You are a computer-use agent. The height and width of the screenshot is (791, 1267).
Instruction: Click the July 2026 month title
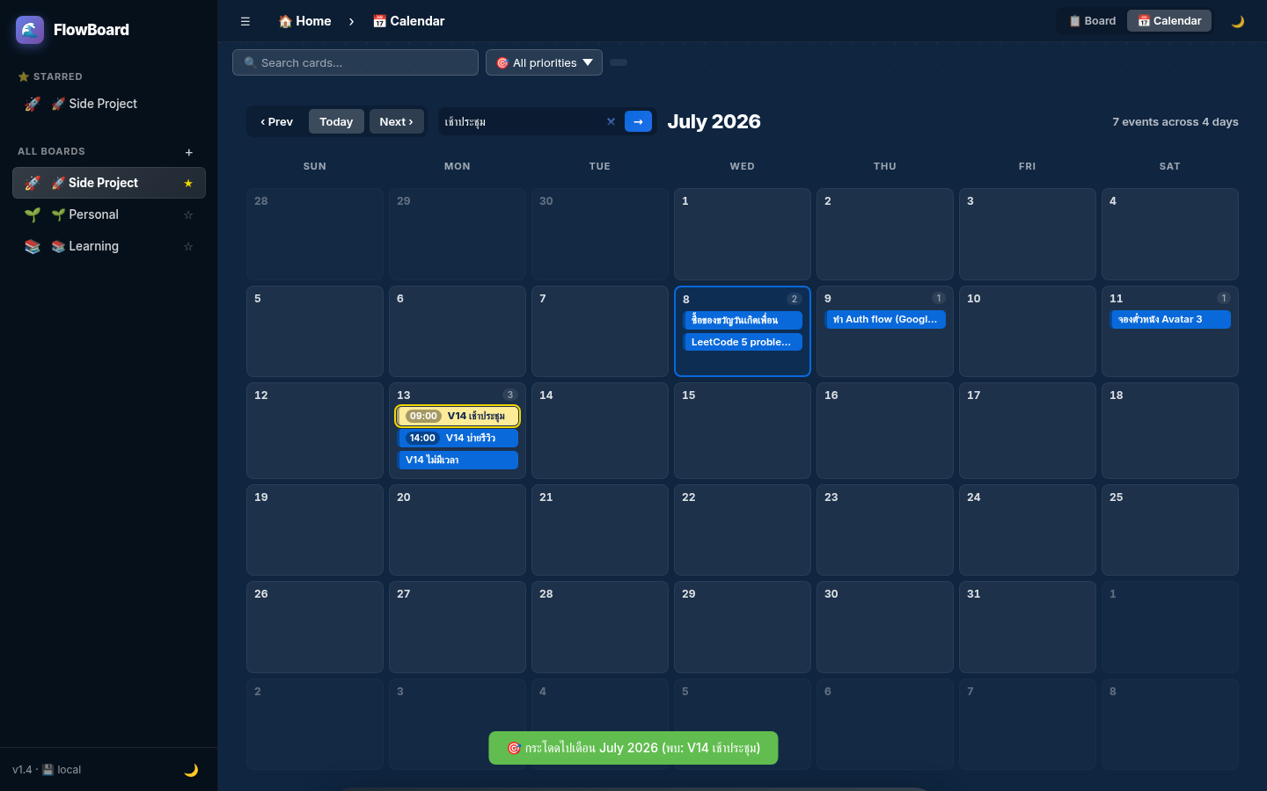[714, 121]
